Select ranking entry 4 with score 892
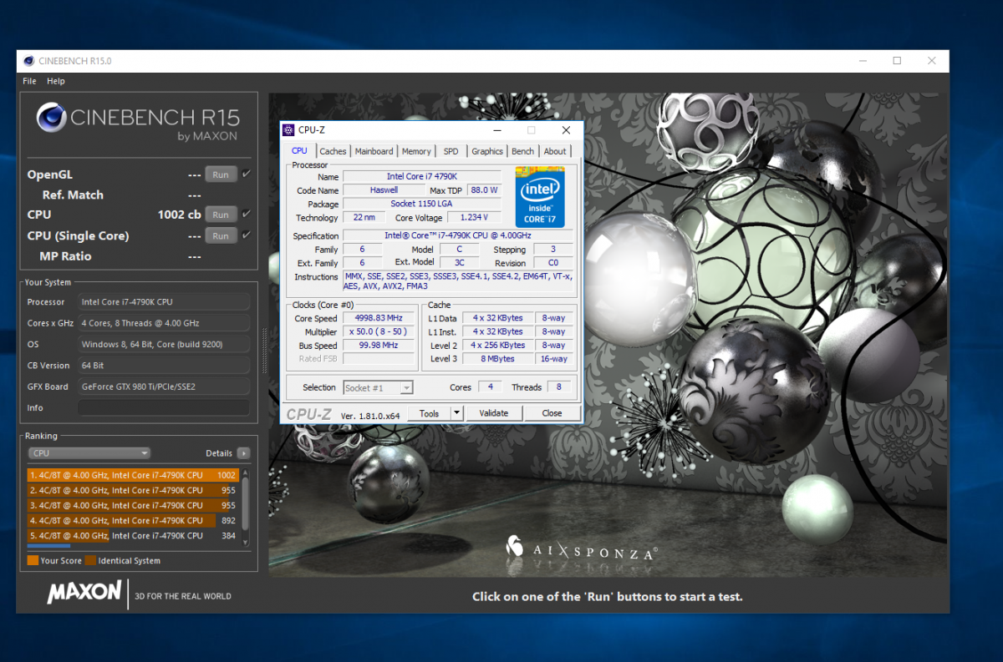The image size is (1003, 662). (134, 520)
